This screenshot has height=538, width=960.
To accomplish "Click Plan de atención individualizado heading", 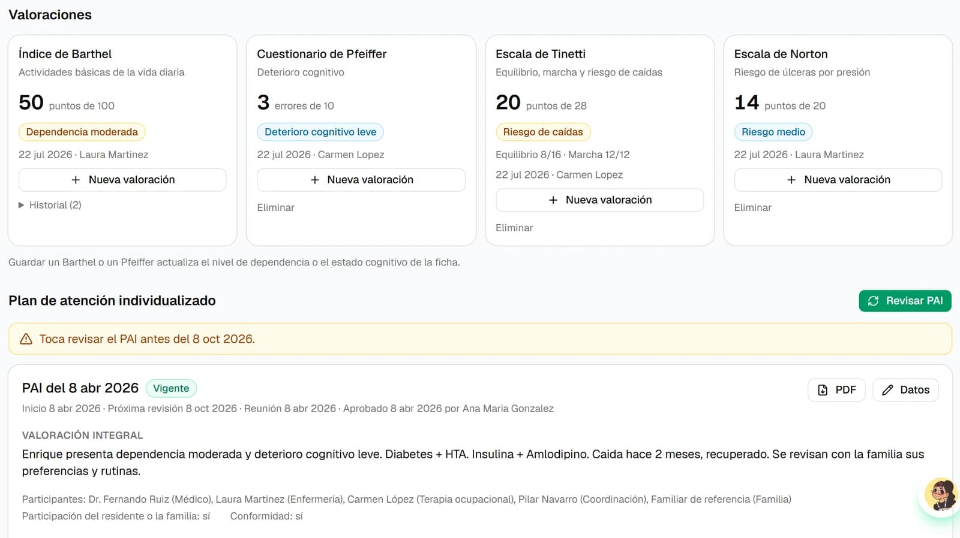I will point(112,301).
